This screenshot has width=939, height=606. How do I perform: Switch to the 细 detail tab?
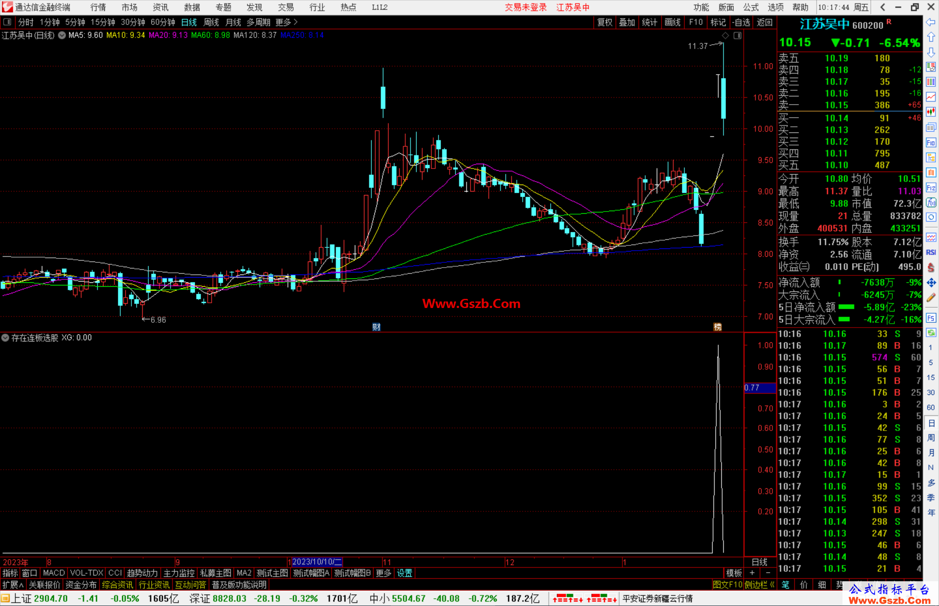[x=822, y=585]
